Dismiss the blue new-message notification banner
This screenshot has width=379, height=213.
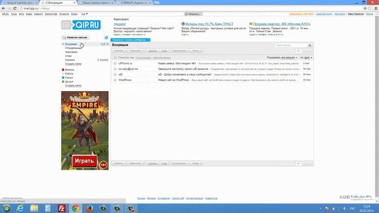(x=149, y=40)
